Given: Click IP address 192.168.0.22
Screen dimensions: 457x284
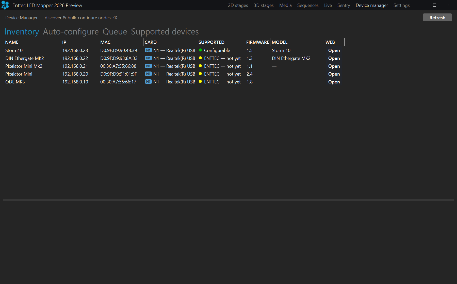Looking at the screenshot, I should point(75,58).
